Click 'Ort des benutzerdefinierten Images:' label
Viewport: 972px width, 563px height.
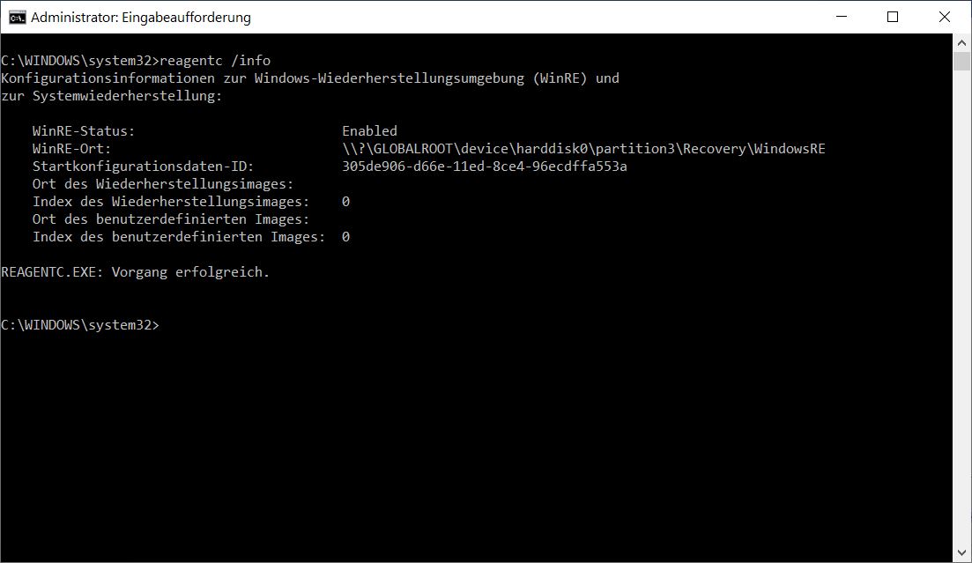click(170, 219)
